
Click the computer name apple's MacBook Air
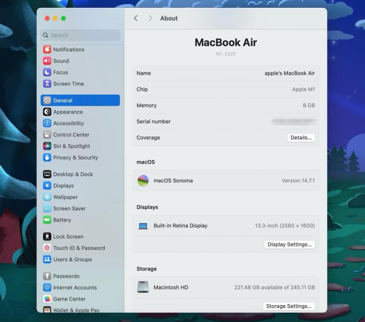pos(290,73)
